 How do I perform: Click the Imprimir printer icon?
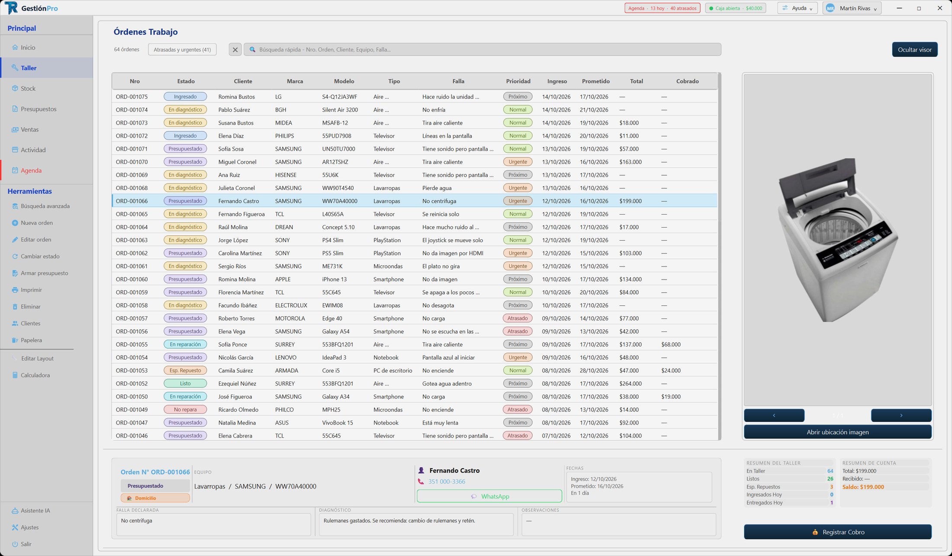[15, 290]
